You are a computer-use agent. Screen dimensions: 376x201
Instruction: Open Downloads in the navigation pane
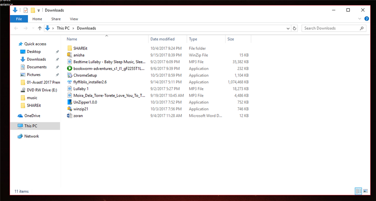[x=36, y=59]
